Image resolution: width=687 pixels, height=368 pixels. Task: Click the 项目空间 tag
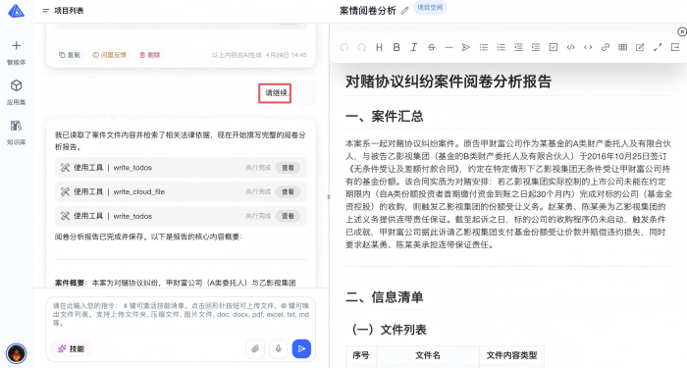(x=430, y=8)
